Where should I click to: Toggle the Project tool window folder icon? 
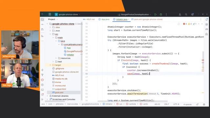pos(42,20)
